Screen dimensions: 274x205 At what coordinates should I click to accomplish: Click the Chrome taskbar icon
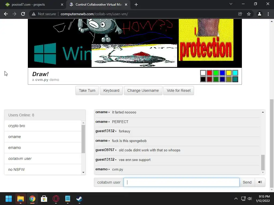32,199
